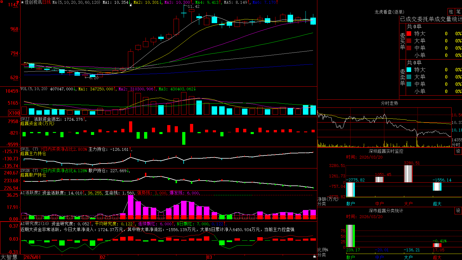Click the 散户 bar showing -2775.82
Screen dimensions: 462x260
(351, 190)
